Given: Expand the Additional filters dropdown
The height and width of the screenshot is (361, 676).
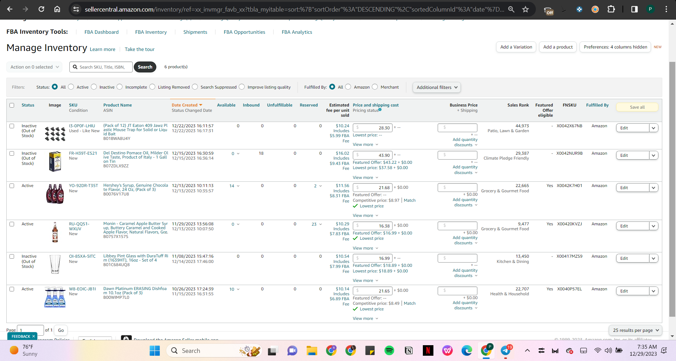Looking at the screenshot, I should point(437,87).
